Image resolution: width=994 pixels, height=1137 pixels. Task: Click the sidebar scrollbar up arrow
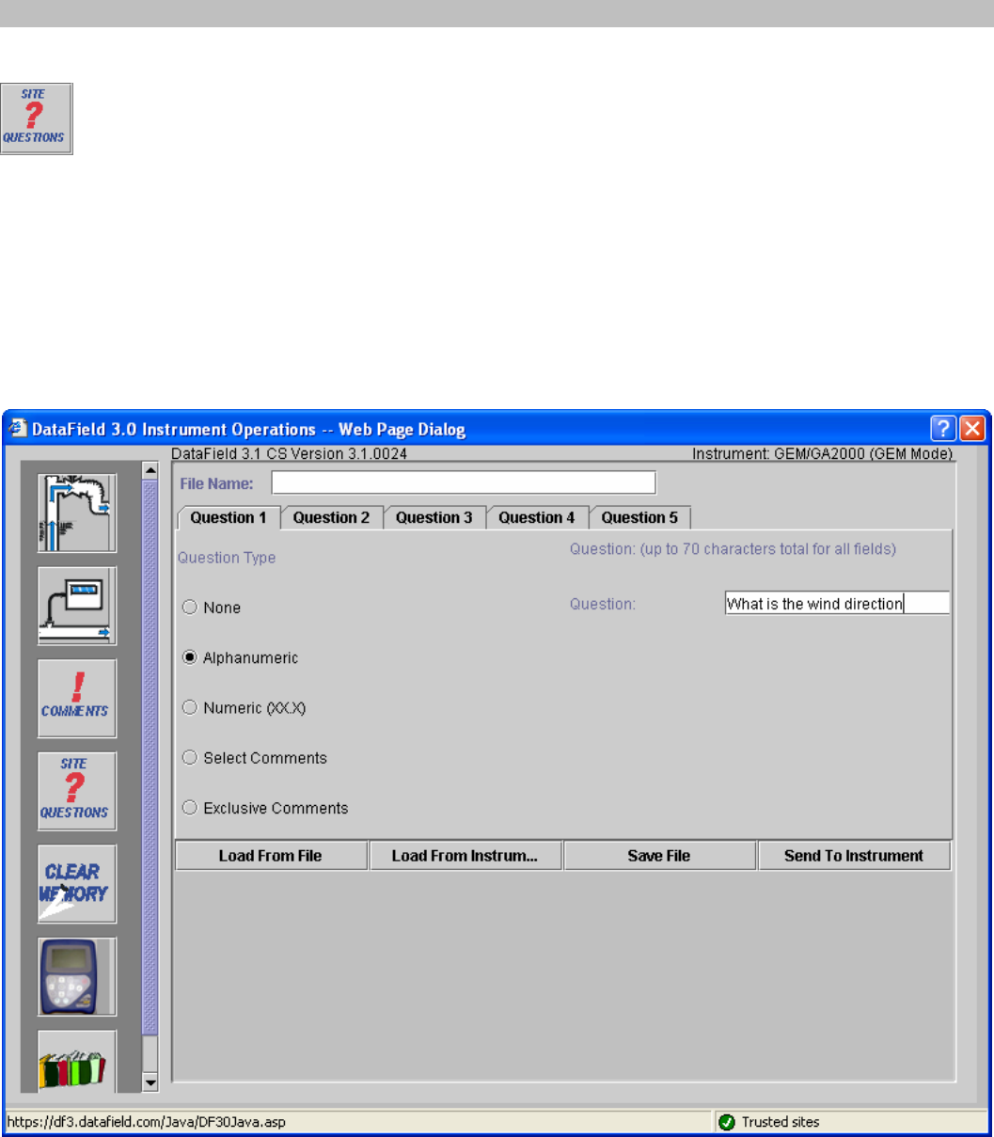(150, 468)
